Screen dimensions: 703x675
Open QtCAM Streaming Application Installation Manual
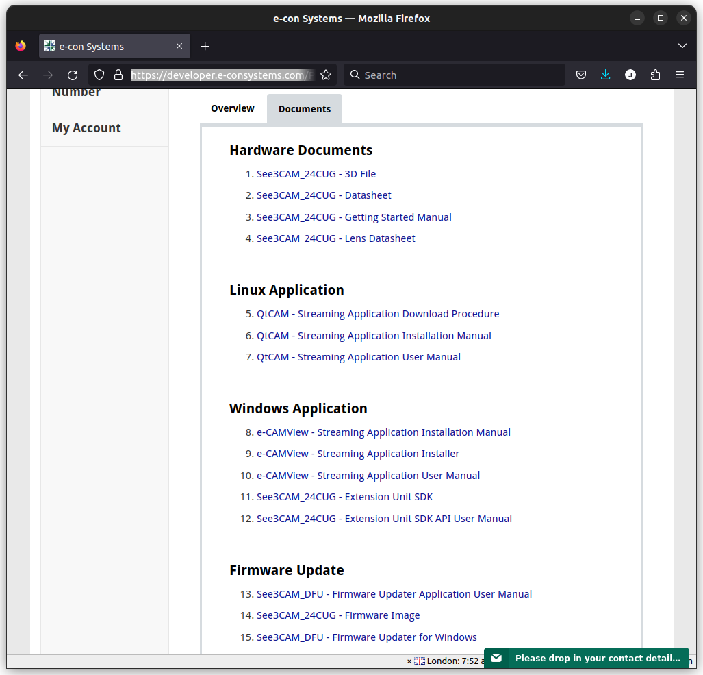coord(374,336)
